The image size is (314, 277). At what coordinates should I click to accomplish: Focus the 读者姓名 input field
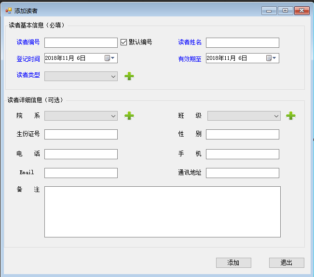pos(243,42)
